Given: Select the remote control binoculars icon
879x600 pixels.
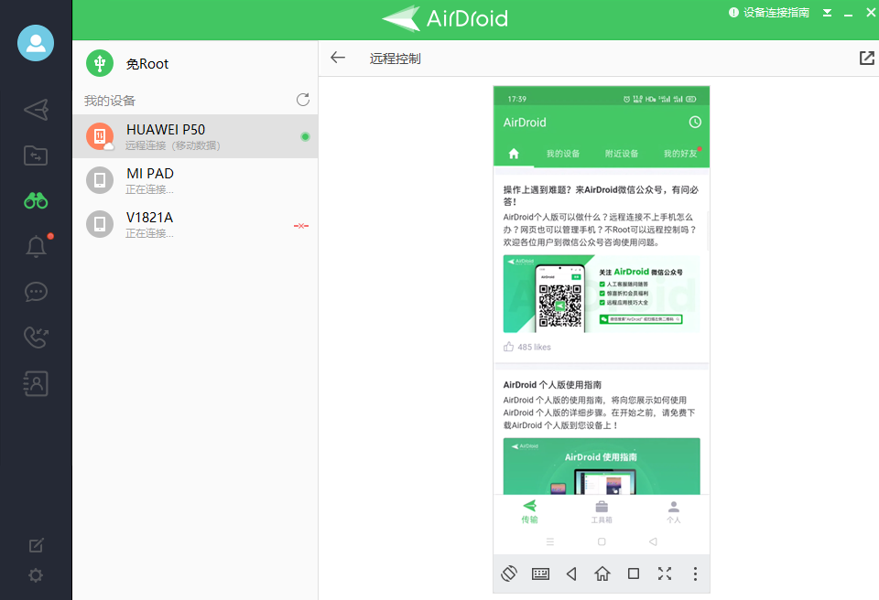Looking at the screenshot, I should 36,200.
